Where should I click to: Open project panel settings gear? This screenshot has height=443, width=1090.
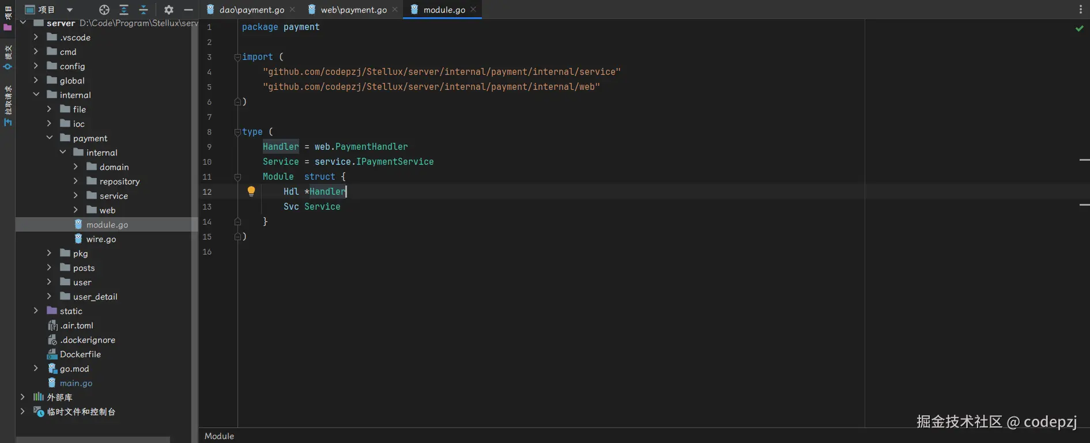(x=168, y=10)
